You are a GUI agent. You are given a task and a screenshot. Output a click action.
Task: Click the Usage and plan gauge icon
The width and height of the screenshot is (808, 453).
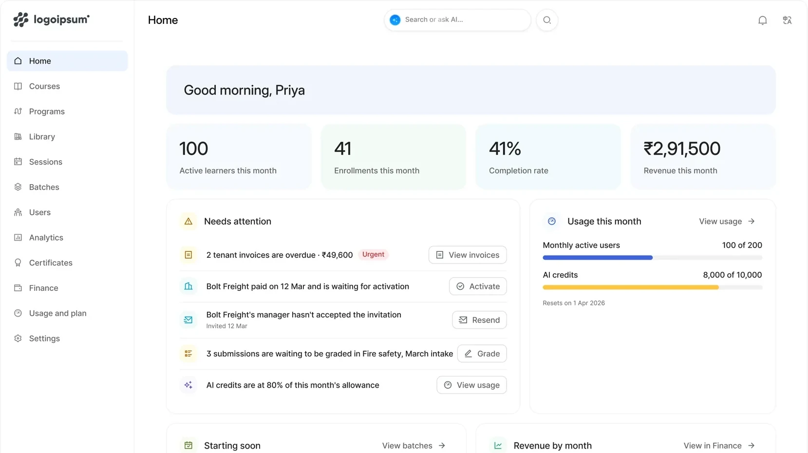18,313
